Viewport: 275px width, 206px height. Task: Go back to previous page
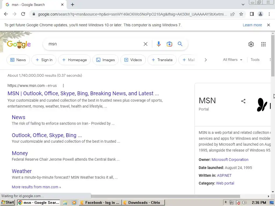tap(6, 14)
